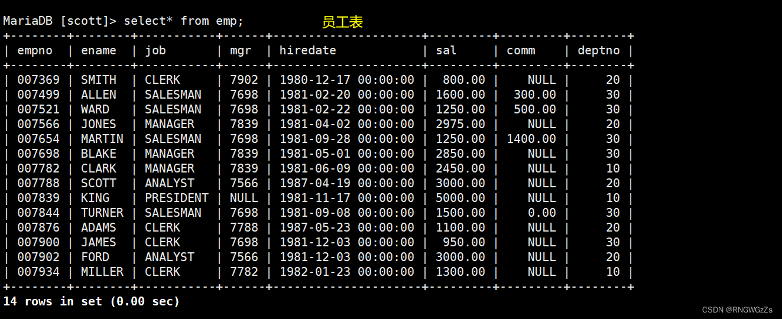Click the 'ename' column header

coord(99,51)
